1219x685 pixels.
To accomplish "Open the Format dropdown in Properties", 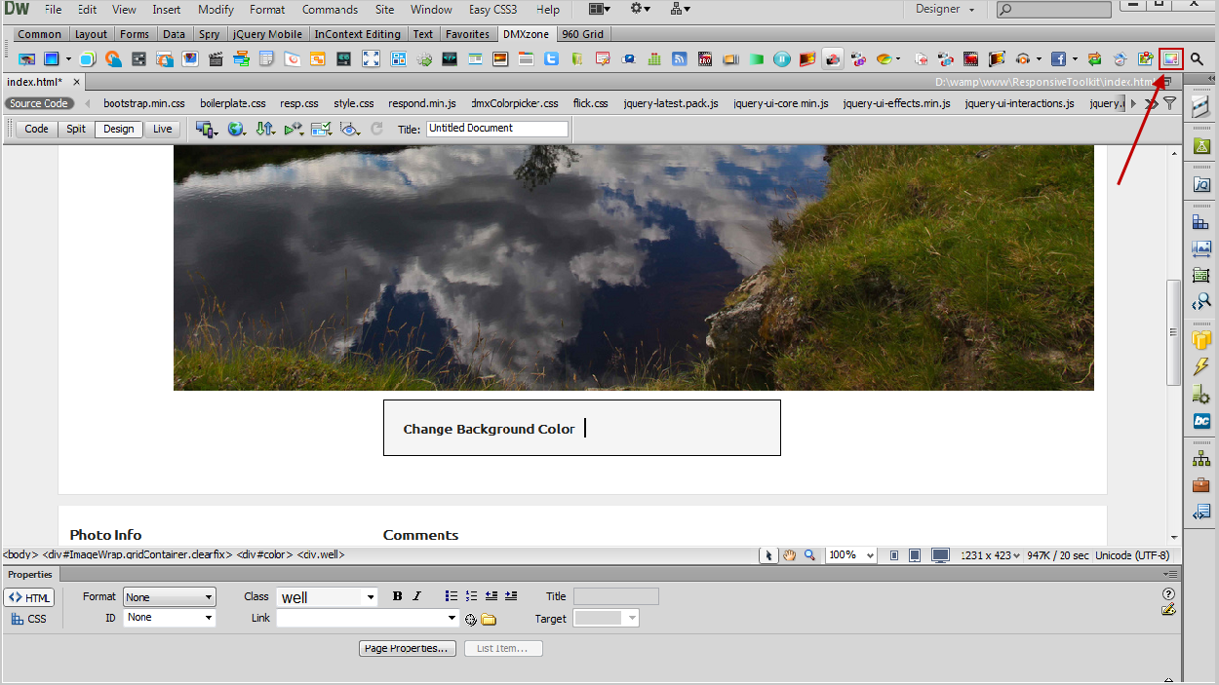I will pos(170,597).
